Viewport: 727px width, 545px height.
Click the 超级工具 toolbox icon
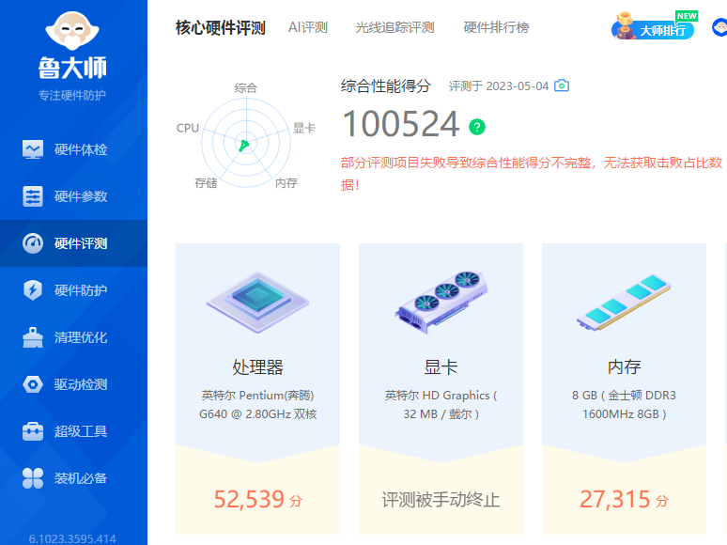point(33,431)
